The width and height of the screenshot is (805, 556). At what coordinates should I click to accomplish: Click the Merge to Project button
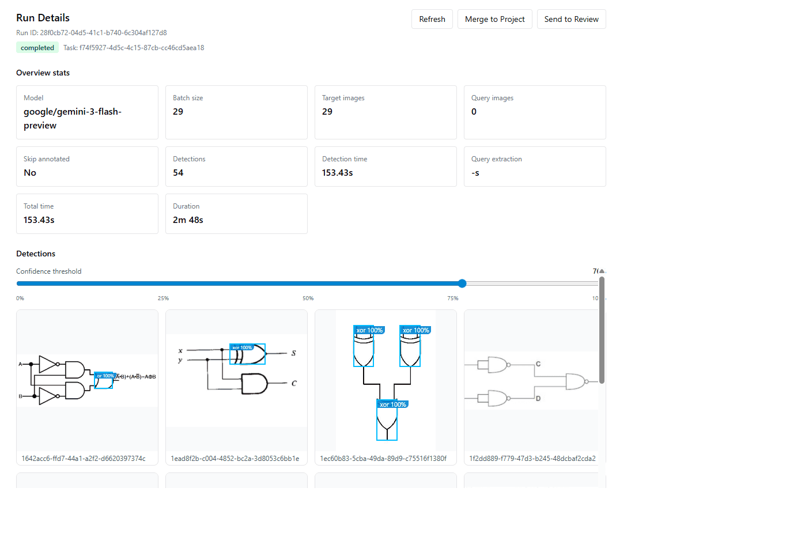click(x=494, y=19)
